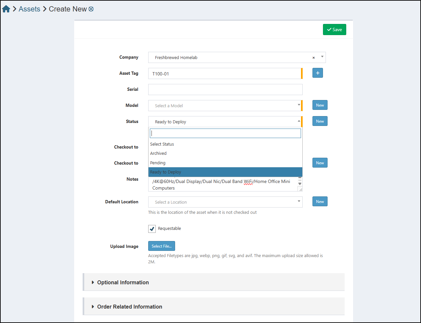
Task: Open the Assets breadcrumb link
Action: 29,9
